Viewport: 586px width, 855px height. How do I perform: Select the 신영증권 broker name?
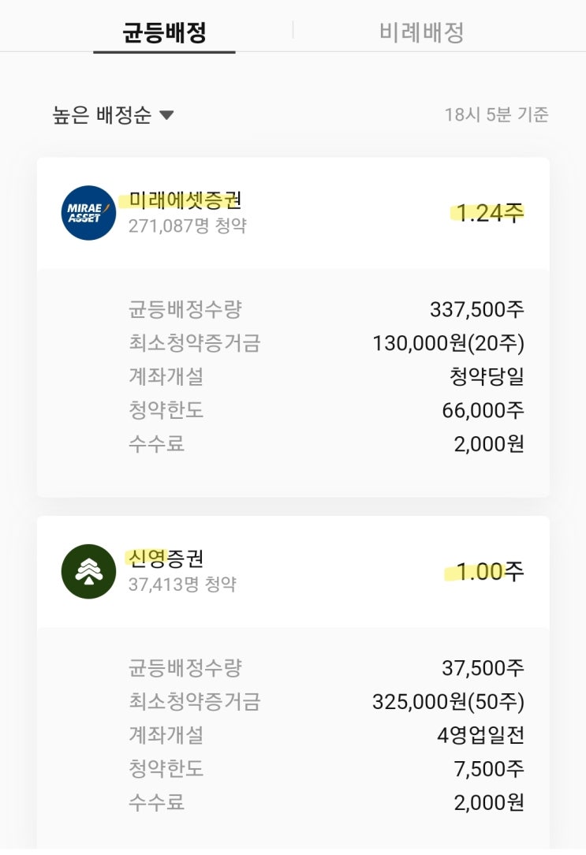[x=166, y=558]
